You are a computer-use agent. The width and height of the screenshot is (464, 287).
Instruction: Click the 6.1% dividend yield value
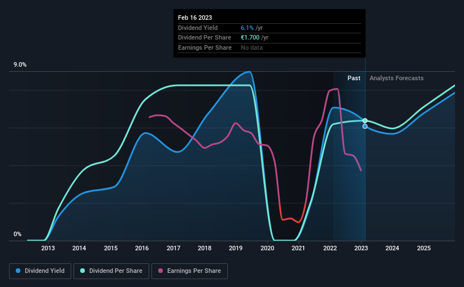coord(247,28)
